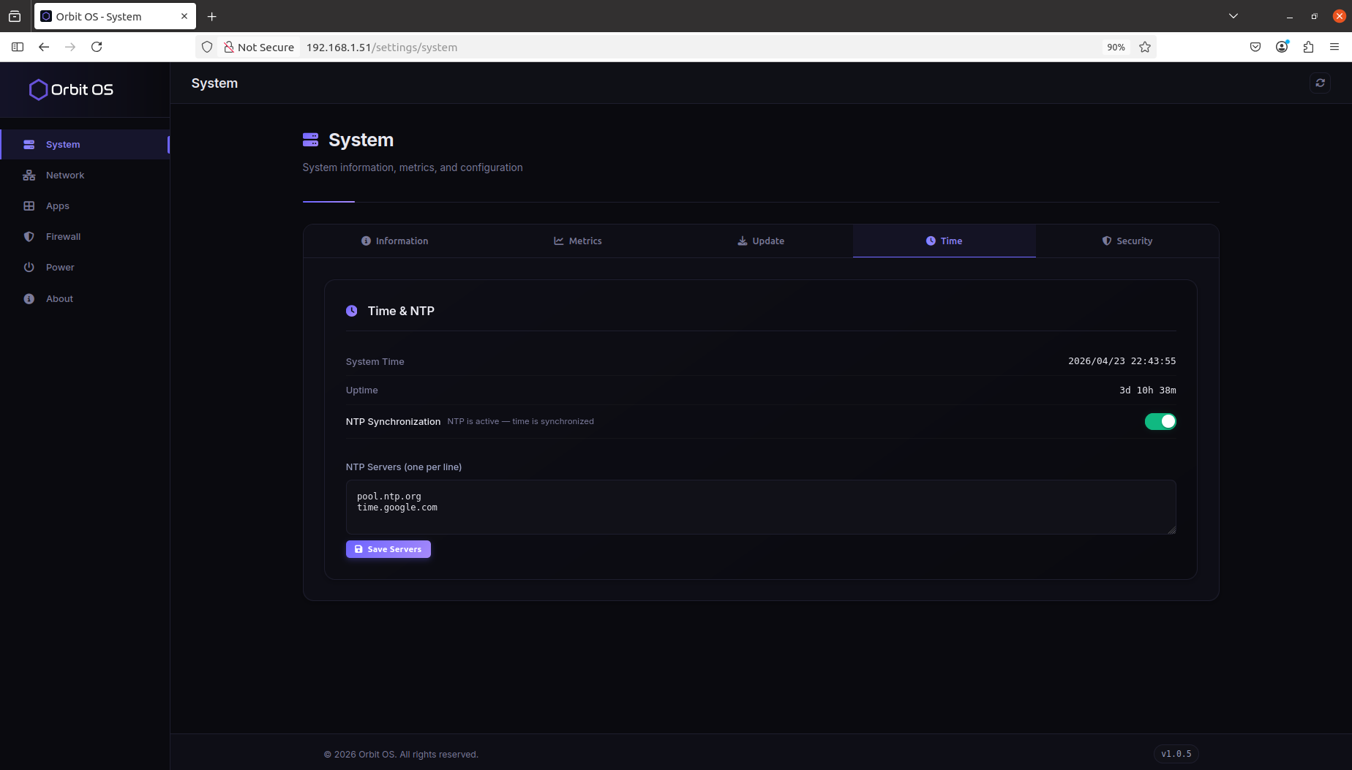Click the Orbit OS logo
The image size is (1352, 770).
tap(71, 89)
